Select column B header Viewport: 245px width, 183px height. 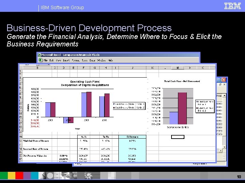[37, 68]
